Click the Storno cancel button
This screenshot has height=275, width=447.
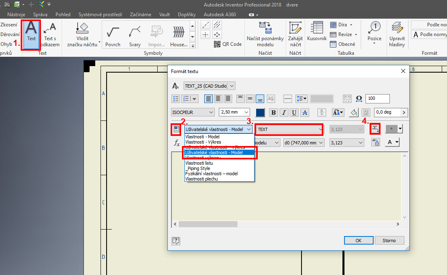point(389,240)
